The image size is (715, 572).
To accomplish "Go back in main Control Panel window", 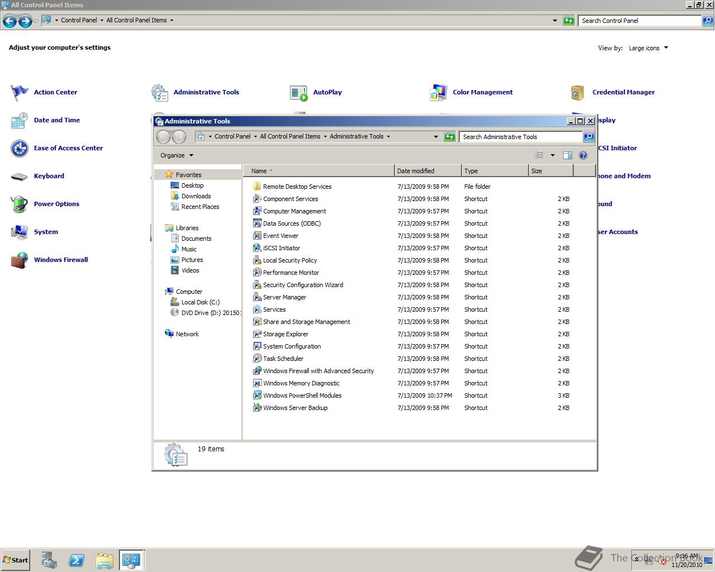I will (x=9, y=21).
